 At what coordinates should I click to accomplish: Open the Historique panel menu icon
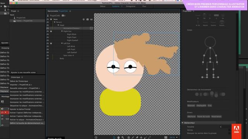pos(22,77)
